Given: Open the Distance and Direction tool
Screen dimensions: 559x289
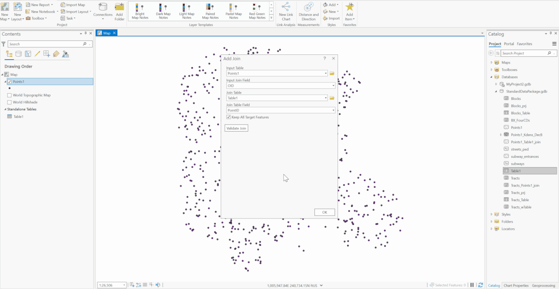Looking at the screenshot, I should pyautogui.click(x=308, y=11).
